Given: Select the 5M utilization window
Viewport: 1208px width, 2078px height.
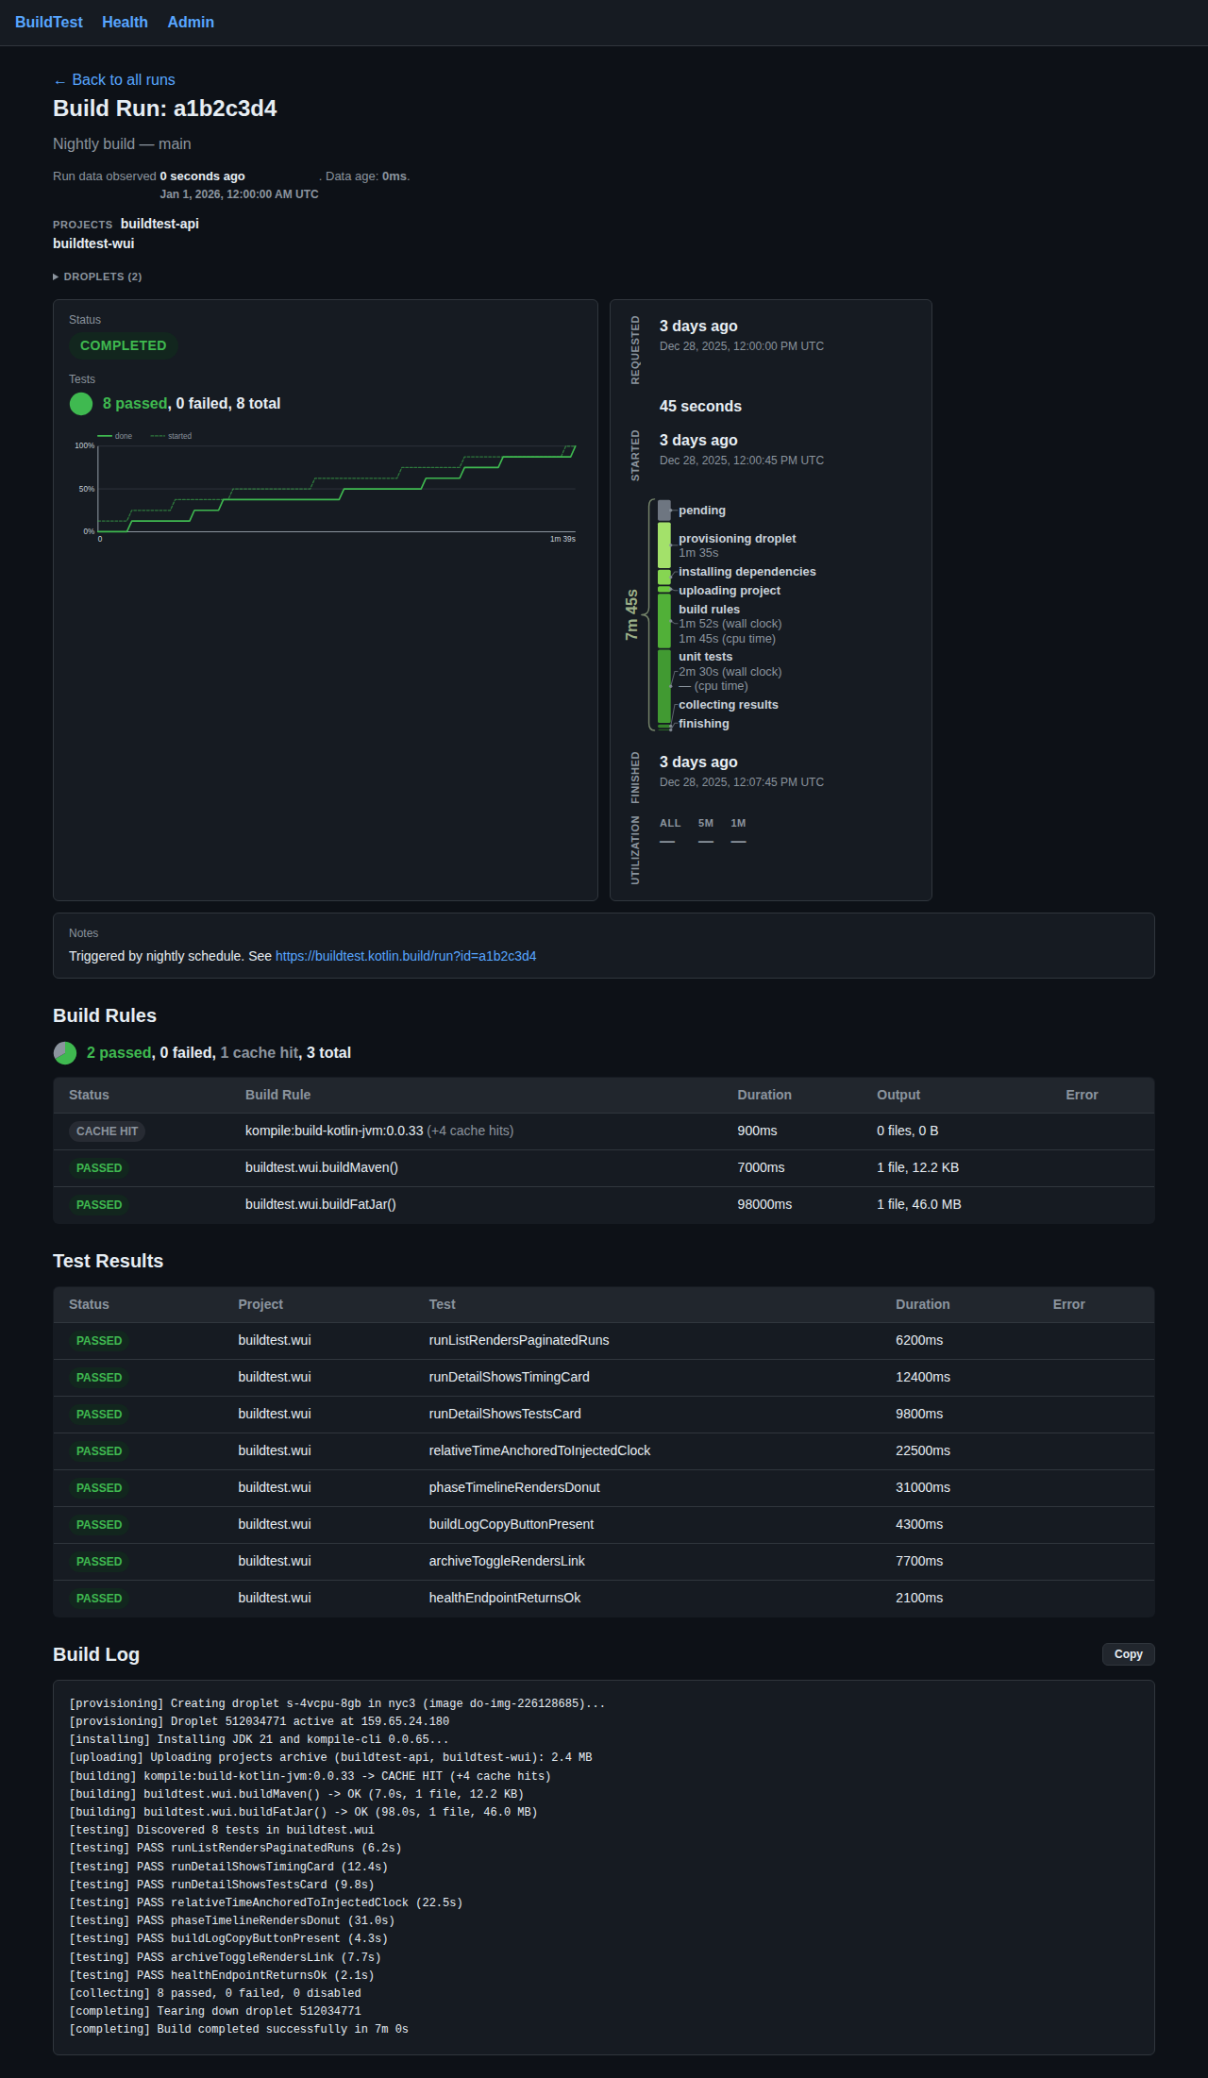Looking at the screenshot, I should 706,823.
